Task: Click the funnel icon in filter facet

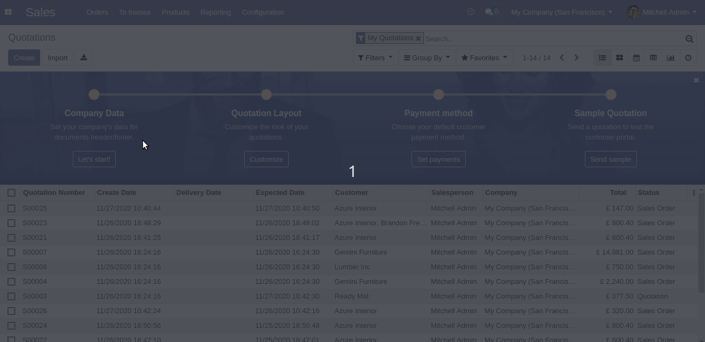Action: (x=361, y=38)
